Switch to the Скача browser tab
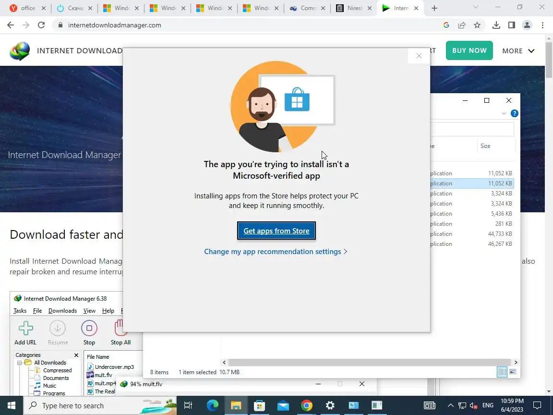553x415 pixels. coord(74,8)
